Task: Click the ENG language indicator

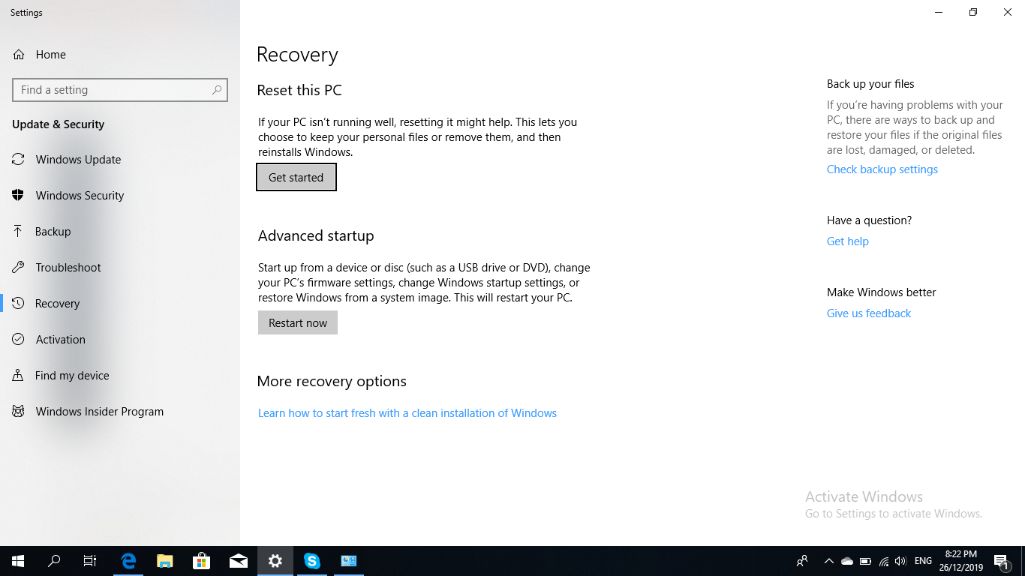Action: [924, 561]
